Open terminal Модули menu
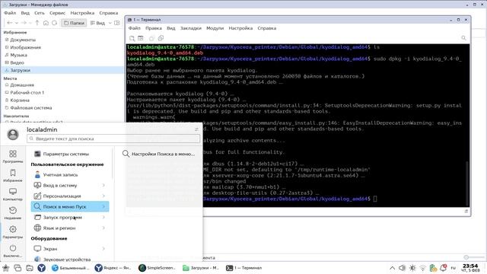This screenshot has height=274, width=487. click(215, 28)
